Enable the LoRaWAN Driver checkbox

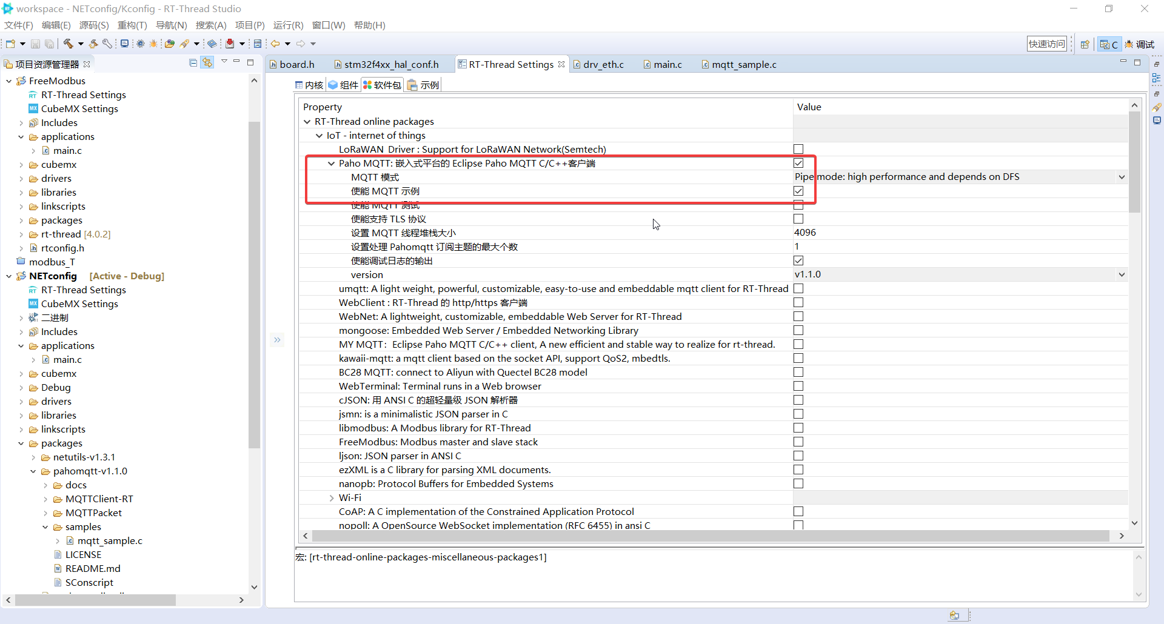click(x=798, y=149)
